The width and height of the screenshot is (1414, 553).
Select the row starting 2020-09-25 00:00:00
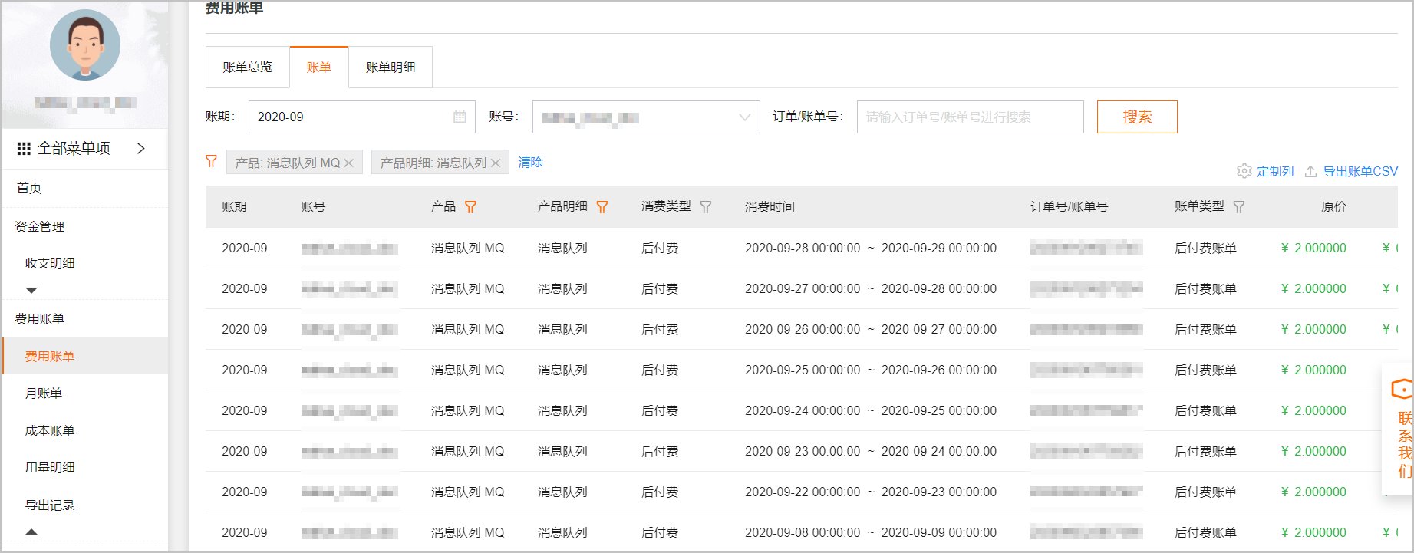(802, 370)
